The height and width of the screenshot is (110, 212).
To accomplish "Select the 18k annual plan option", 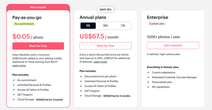I will click(x=88, y=26).
